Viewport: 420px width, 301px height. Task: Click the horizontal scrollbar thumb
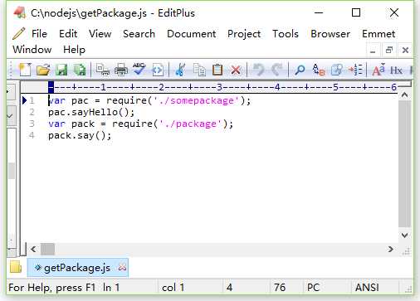(x=47, y=250)
